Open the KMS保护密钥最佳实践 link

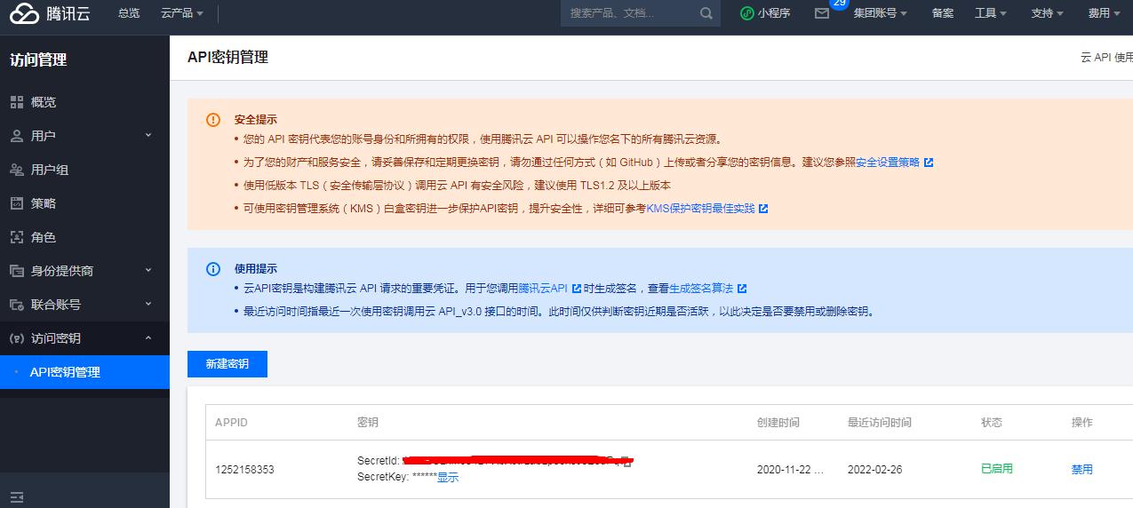700,209
